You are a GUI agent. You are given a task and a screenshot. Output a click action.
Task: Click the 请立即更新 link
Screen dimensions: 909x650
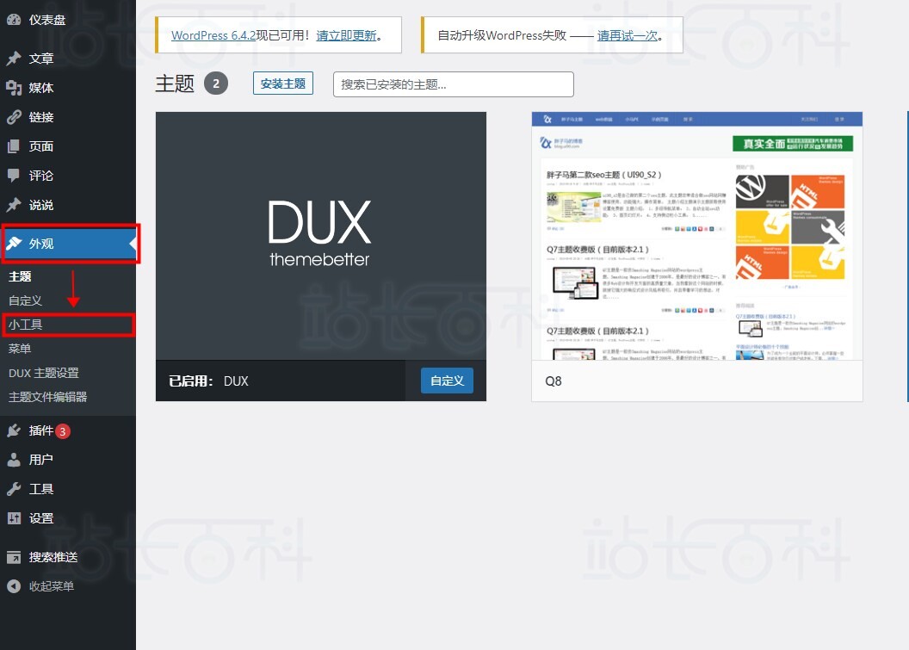pos(347,35)
